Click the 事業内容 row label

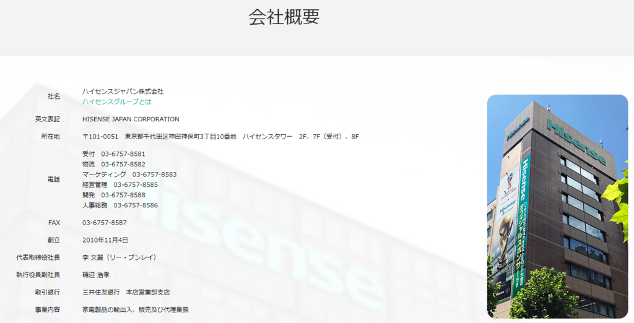point(47,309)
